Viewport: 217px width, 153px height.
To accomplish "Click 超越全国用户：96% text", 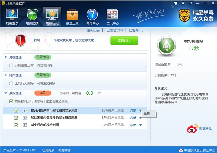I will pyautogui.click(x=169, y=65).
